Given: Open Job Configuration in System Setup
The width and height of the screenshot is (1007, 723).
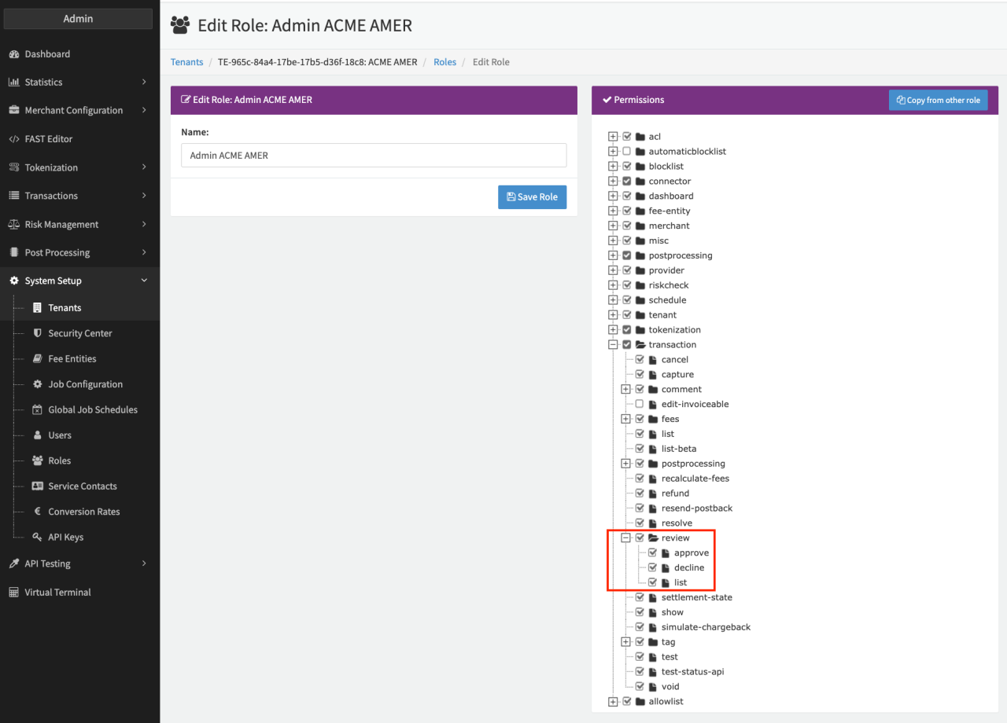Looking at the screenshot, I should (85, 384).
